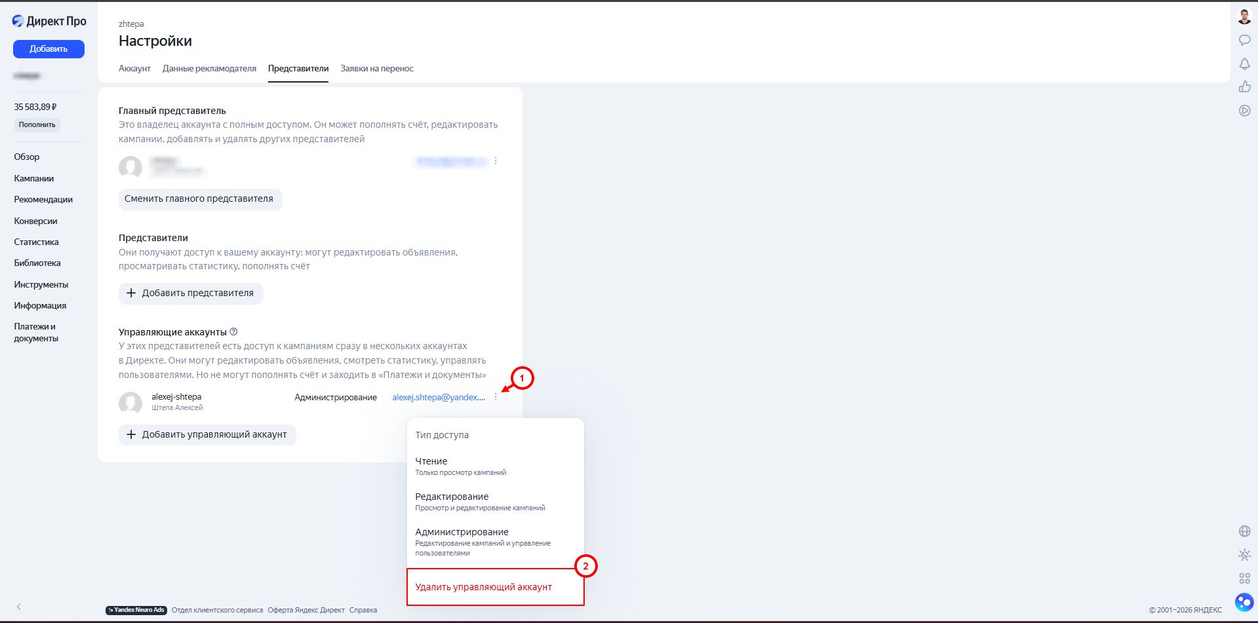The image size is (1258, 623).
Task: Click help icon next to Управляющие аккаунты
Action: pyautogui.click(x=234, y=331)
